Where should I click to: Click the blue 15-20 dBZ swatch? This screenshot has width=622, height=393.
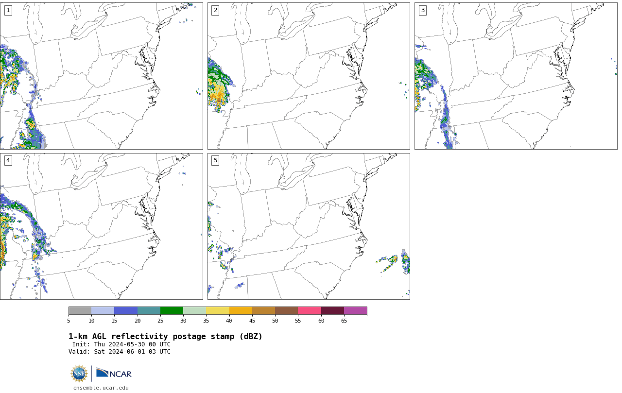pyautogui.click(x=126, y=311)
